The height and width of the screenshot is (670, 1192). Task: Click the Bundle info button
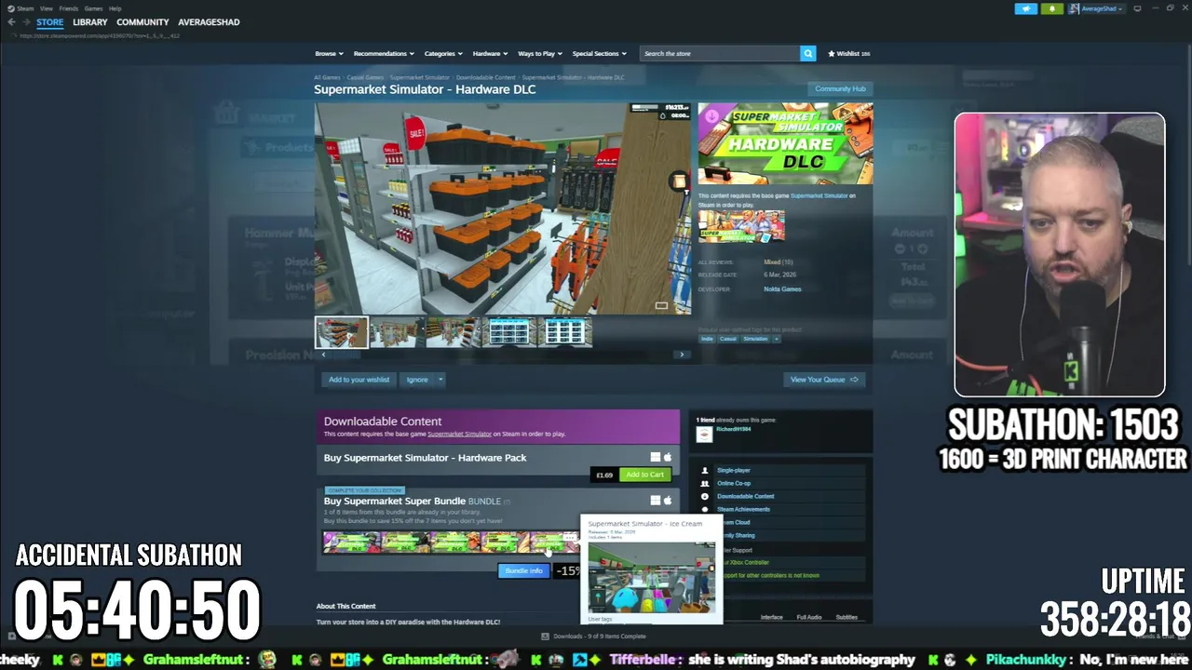pos(523,570)
